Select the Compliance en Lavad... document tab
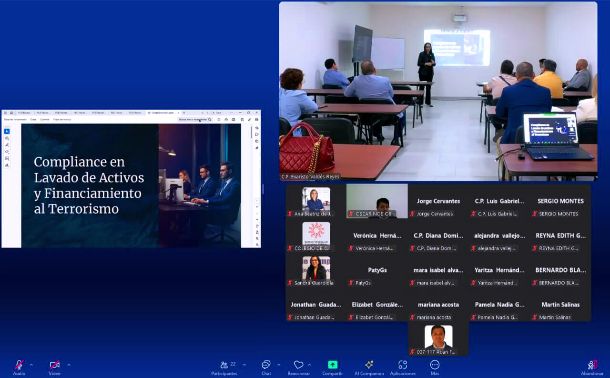Viewport: 610px width, 378px height. coord(162,113)
